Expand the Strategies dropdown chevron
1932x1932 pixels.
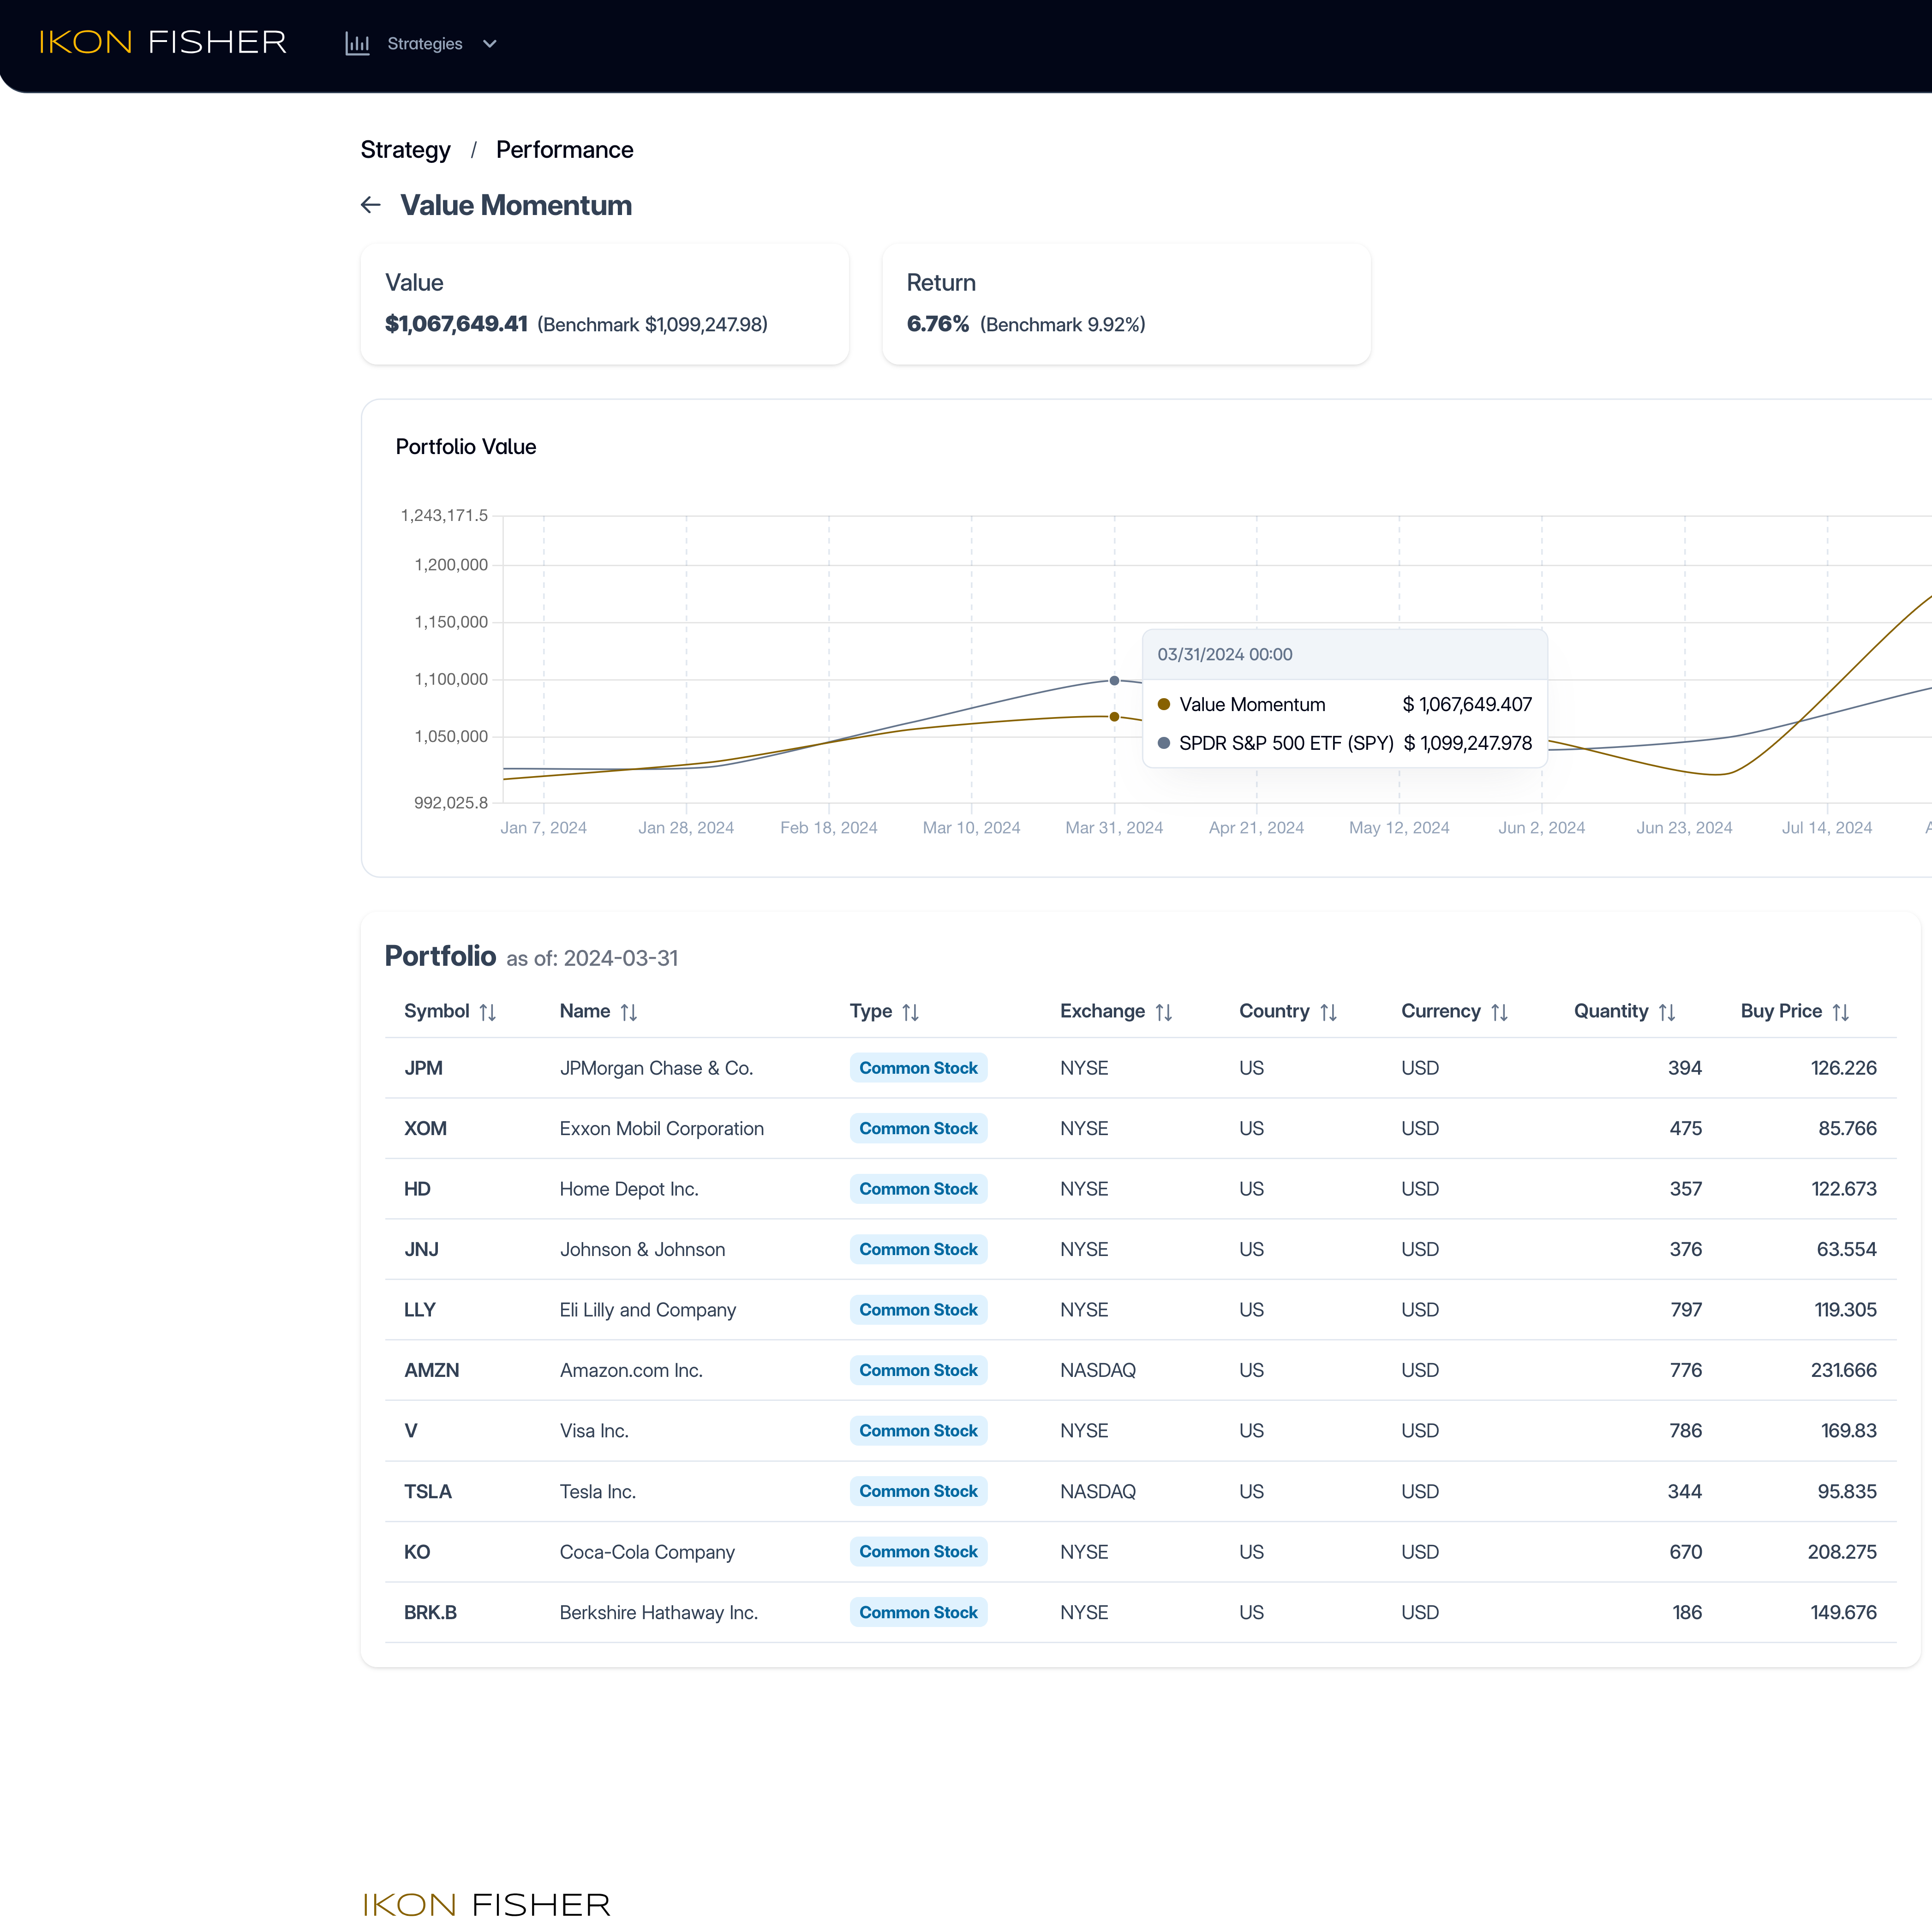[x=490, y=44]
